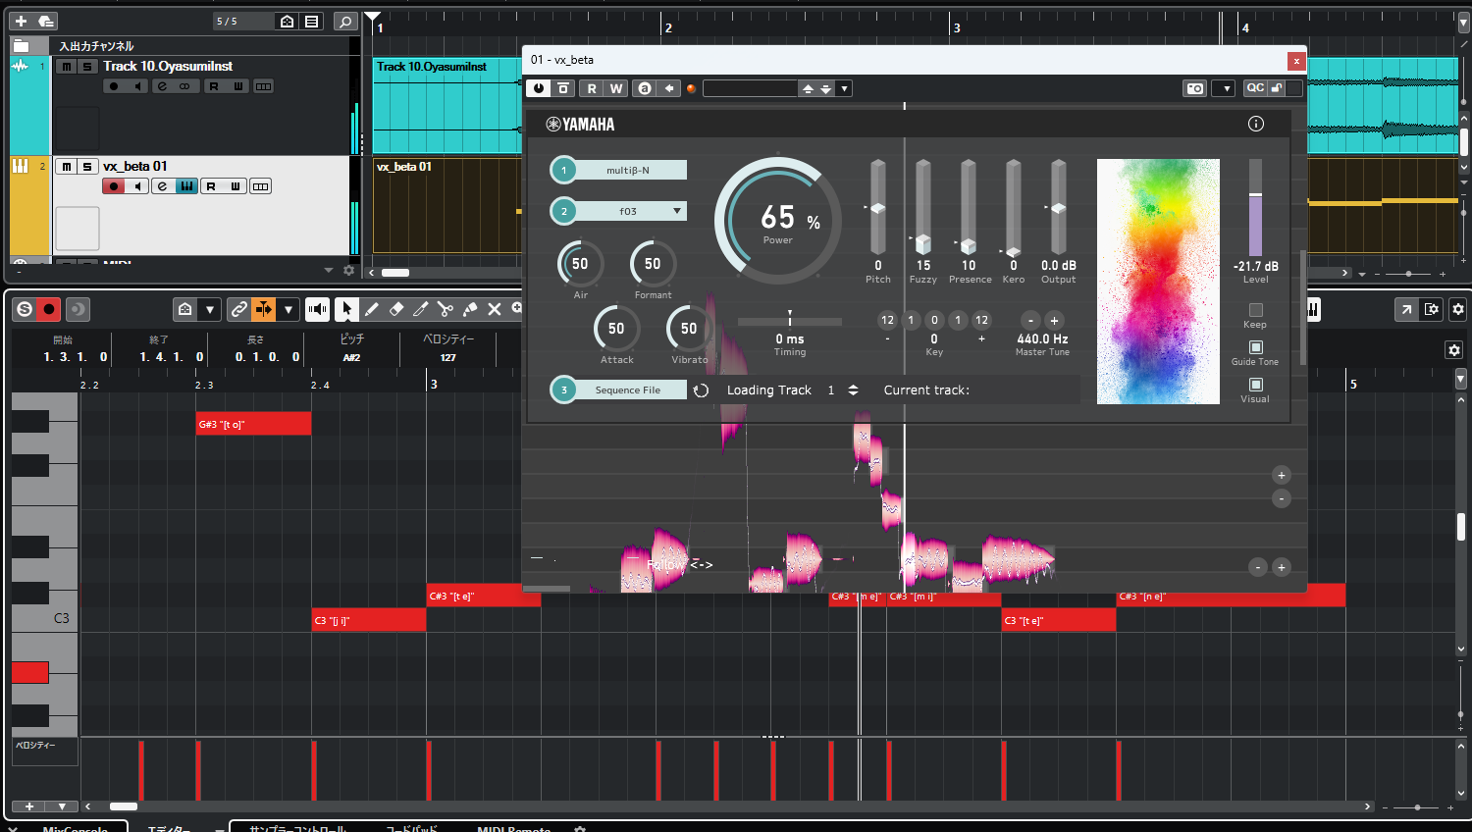Click the Add Track plus icon
Screen dimensions: 1472x832
pos(21,21)
